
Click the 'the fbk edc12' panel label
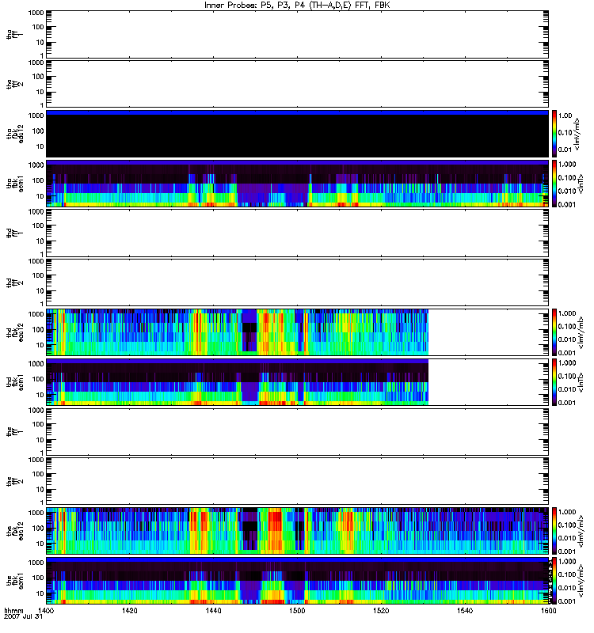tap(14, 531)
